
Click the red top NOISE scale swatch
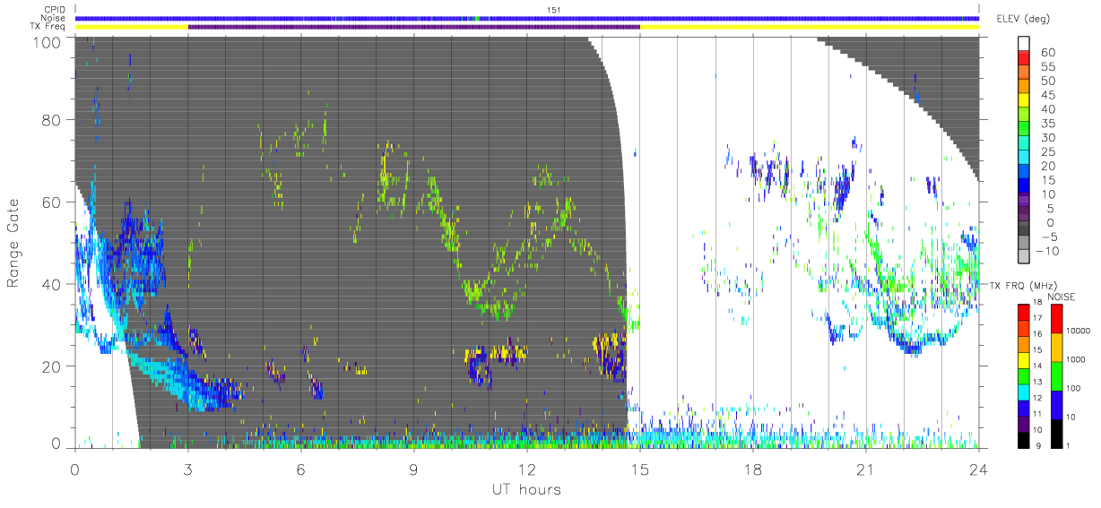[x=1057, y=318]
